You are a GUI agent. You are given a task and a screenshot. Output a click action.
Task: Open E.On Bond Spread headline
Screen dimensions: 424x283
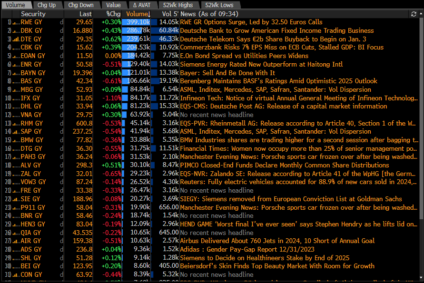coord(244,56)
